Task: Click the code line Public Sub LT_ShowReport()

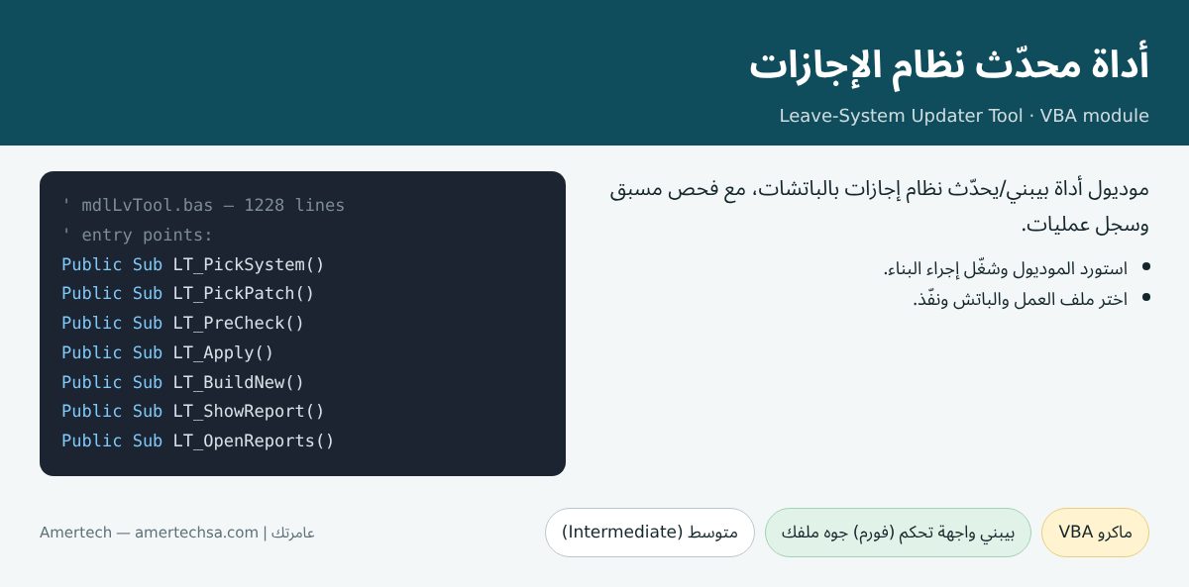Action: point(193,411)
